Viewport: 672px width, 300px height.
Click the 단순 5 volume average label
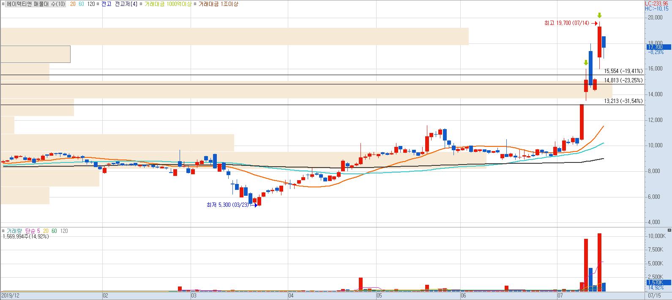pyautogui.click(x=33, y=231)
